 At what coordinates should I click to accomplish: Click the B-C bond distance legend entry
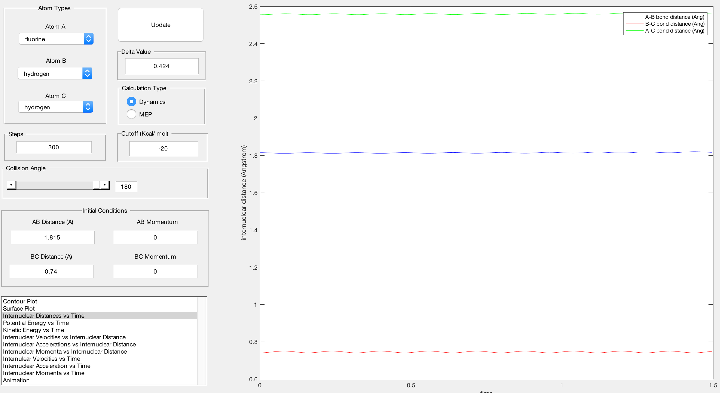click(x=665, y=24)
